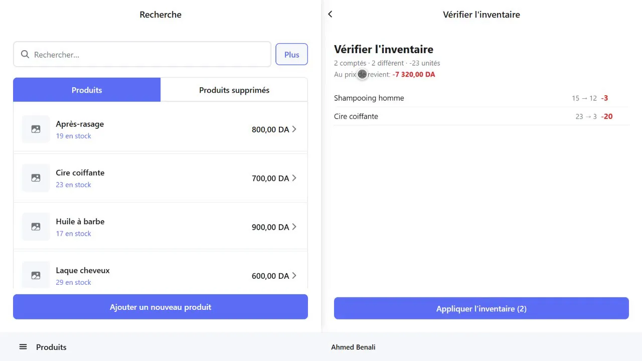Click Ajouter un nouveau produit

160,307
